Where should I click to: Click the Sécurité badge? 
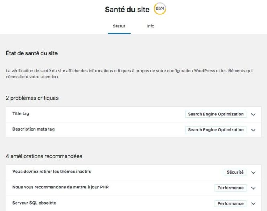(235, 172)
